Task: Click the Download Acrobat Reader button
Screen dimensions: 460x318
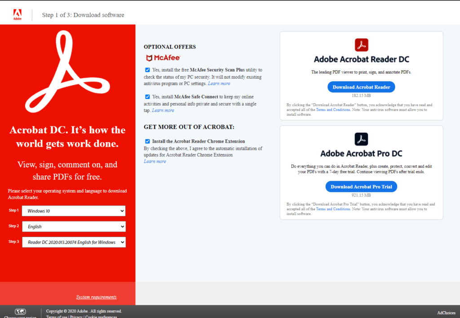Action: 361,87
